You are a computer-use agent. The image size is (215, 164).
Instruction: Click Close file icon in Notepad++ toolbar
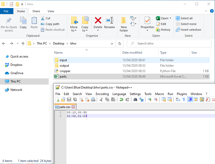[x=81, y=99]
